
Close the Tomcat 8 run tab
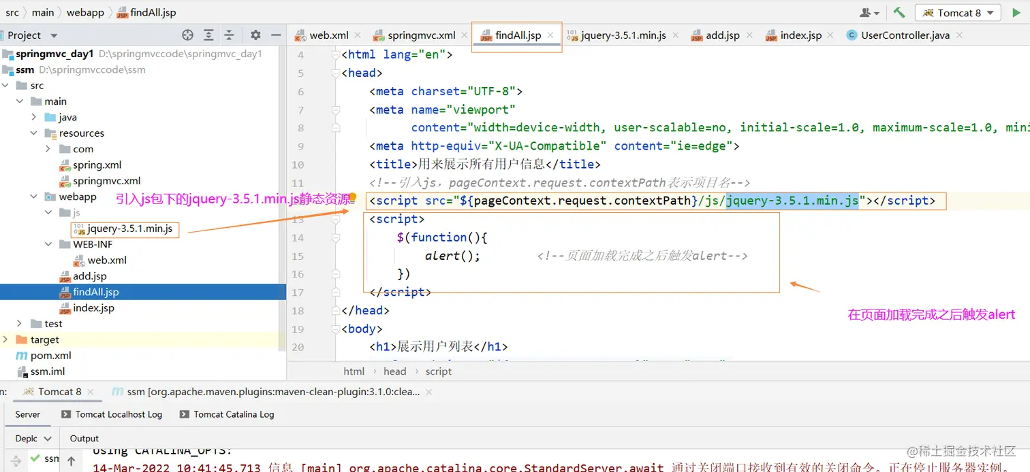coord(91,392)
